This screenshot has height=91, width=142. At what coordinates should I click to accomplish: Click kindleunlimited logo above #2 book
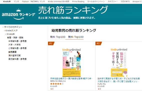[x=119, y=50]
